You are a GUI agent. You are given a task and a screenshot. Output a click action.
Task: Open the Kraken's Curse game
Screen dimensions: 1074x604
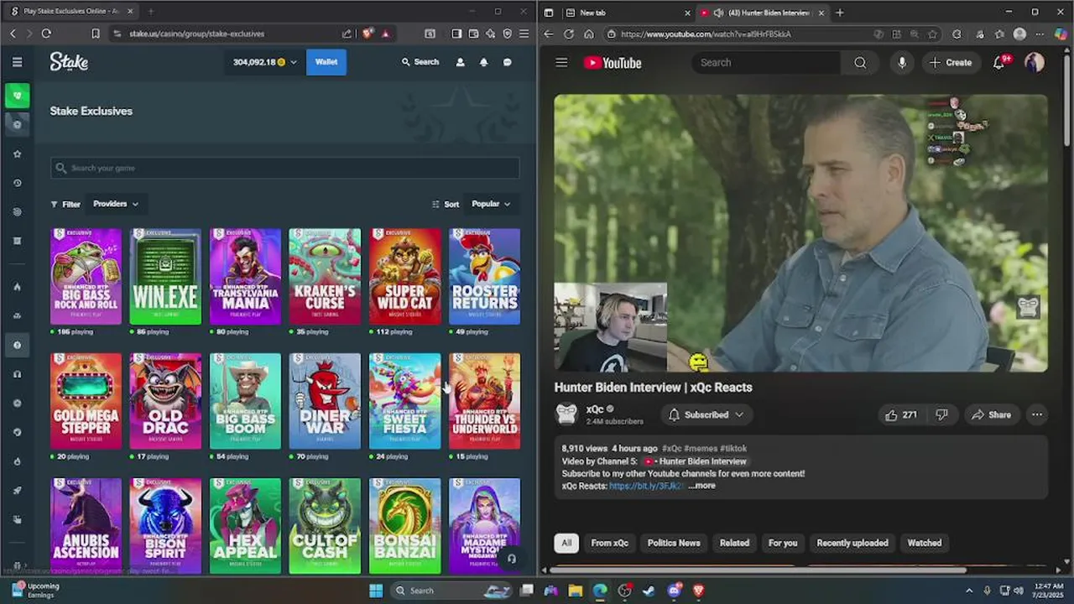click(x=325, y=276)
